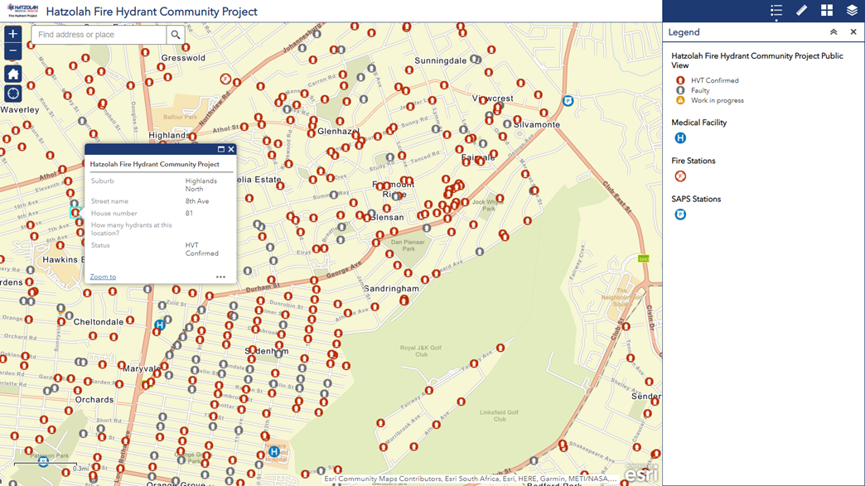Click the M40 road shield
Screen dimensions: 865x486
point(643,258)
